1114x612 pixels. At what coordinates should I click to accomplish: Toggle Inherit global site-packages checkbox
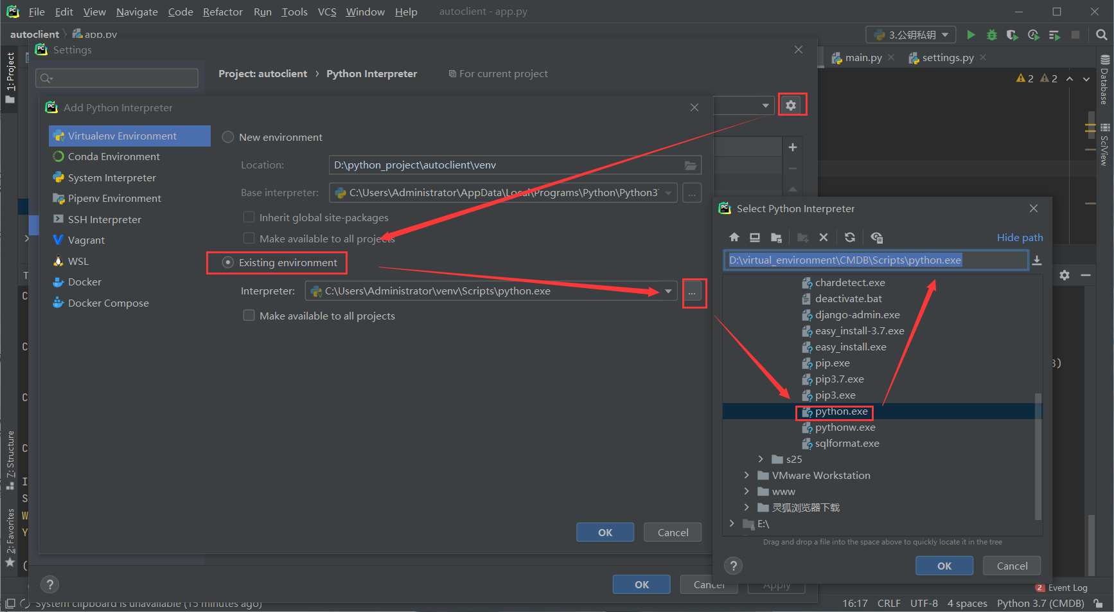click(x=249, y=217)
